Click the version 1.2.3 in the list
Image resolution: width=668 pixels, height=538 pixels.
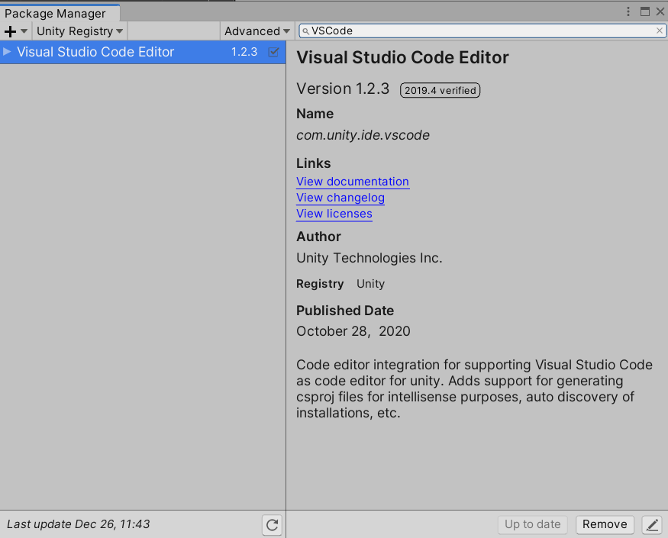pyautogui.click(x=244, y=52)
